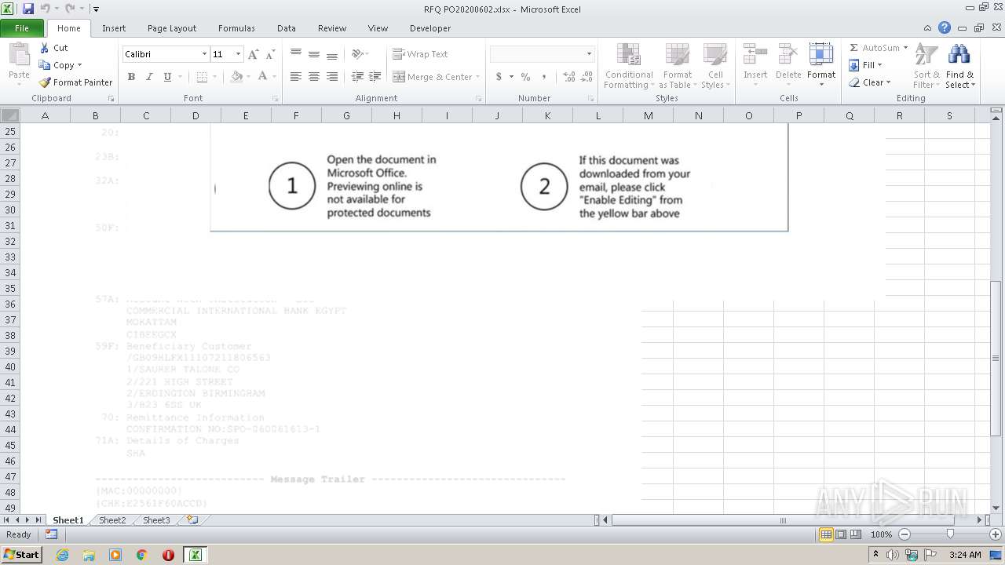Open Find & Select menu
Image resolution: width=1005 pixels, height=565 pixels.
click(959, 66)
